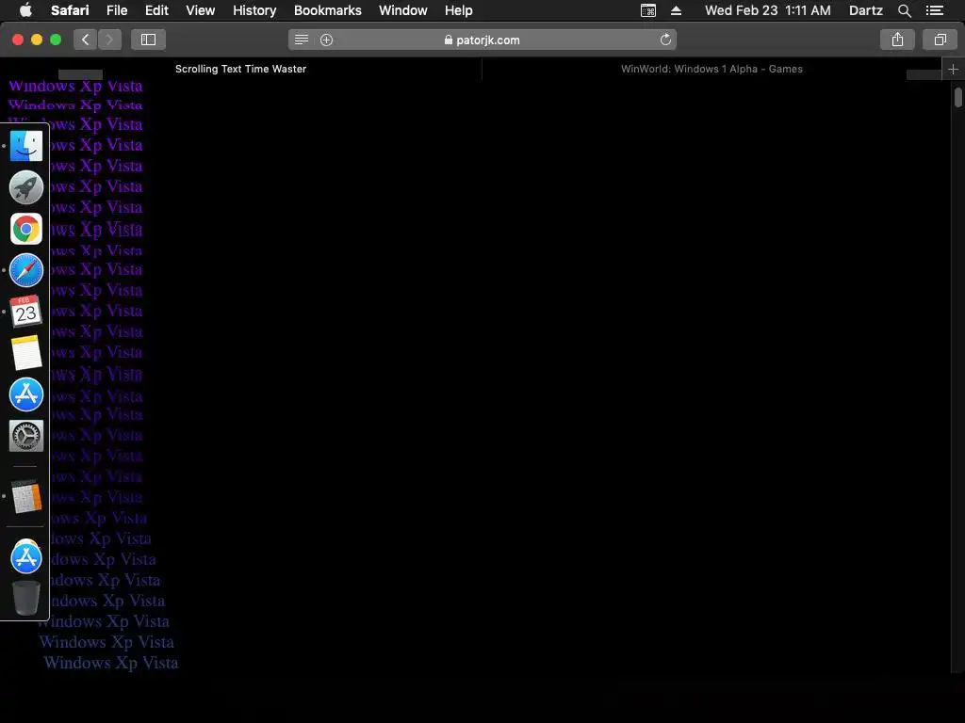Screen dimensions: 965x723
Task: Open Notification Center list icon
Action: [x=934, y=10]
